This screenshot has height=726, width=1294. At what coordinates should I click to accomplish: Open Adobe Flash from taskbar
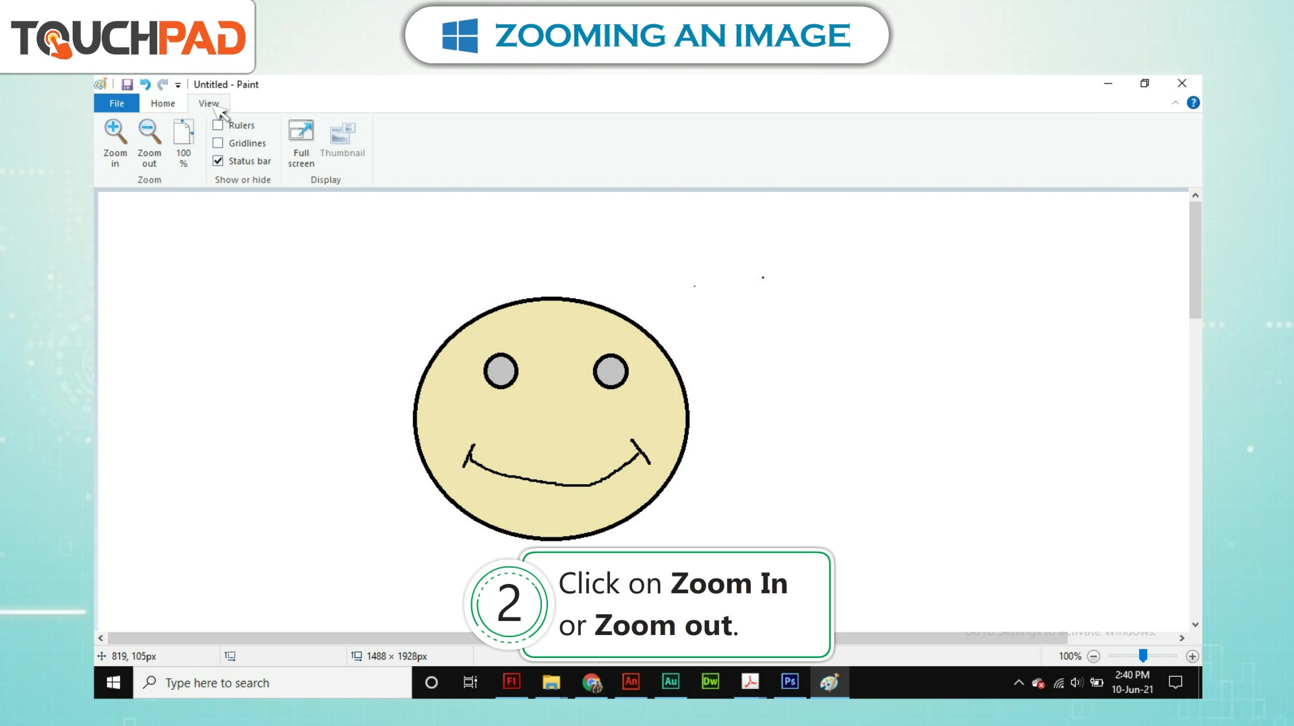[512, 682]
